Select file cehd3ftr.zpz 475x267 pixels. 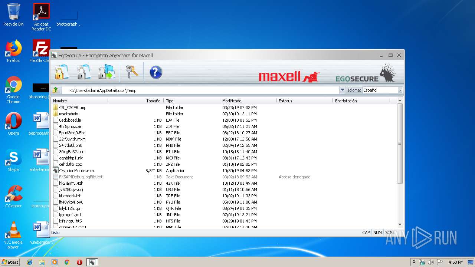click(x=71, y=164)
